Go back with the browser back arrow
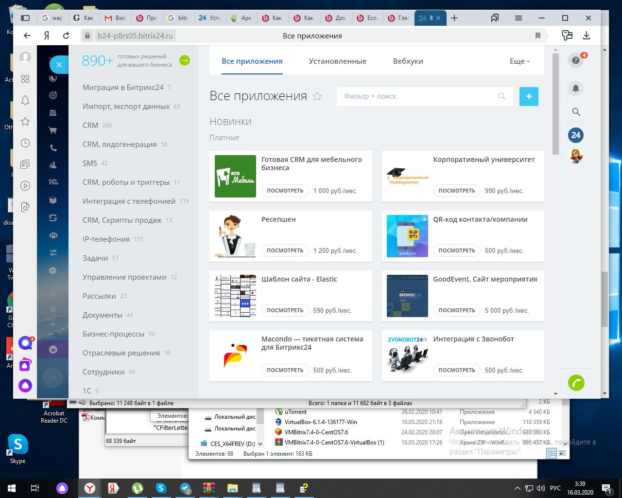This screenshot has height=498, width=622. click(x=27, y=36)
